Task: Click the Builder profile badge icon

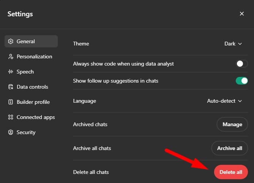Action: 11,102
